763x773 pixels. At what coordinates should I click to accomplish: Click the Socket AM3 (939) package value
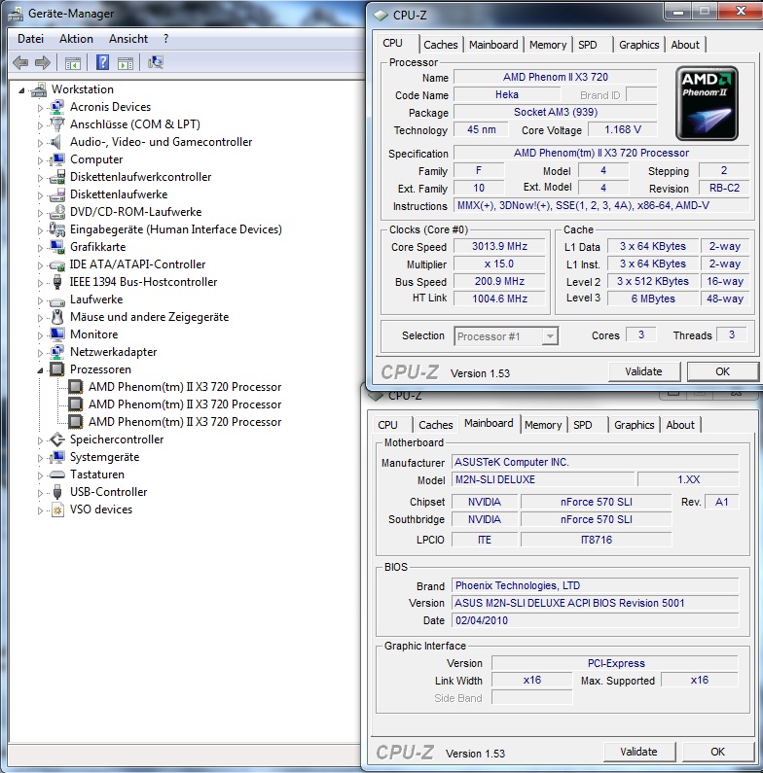pyautogui.click(x=556, y=112)
